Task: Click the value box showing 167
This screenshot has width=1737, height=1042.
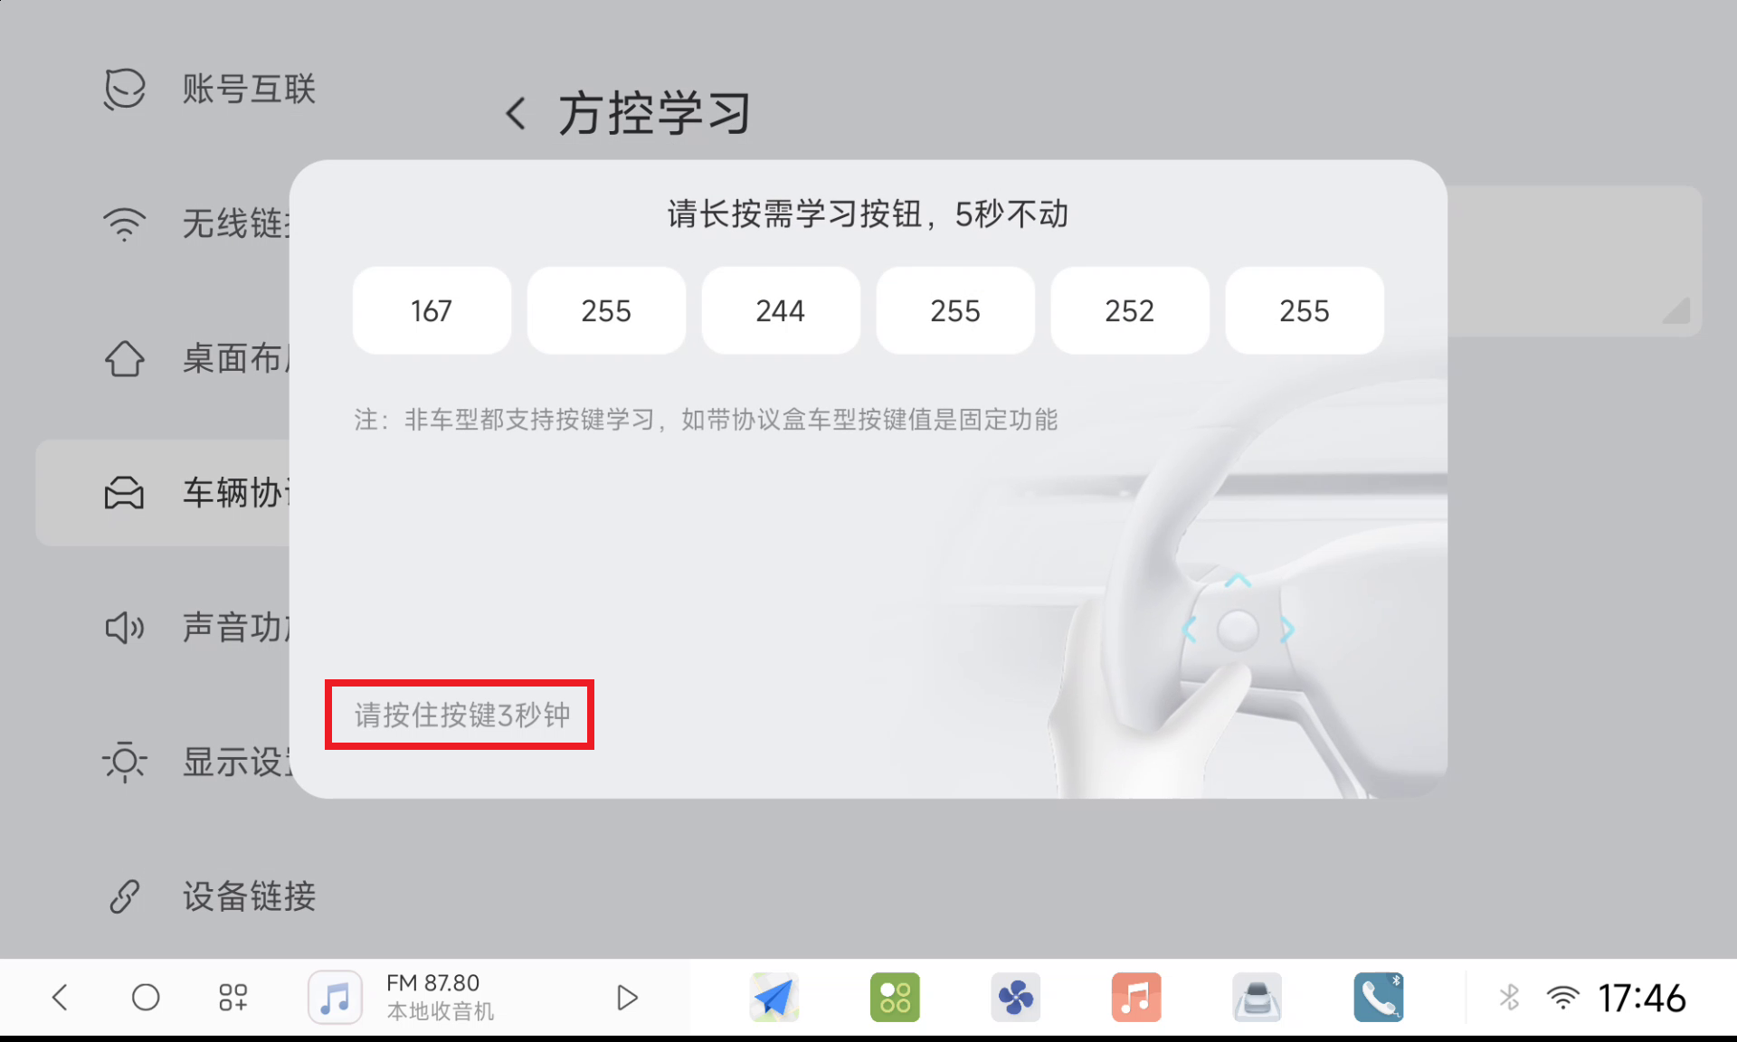Action: (432, 310)
